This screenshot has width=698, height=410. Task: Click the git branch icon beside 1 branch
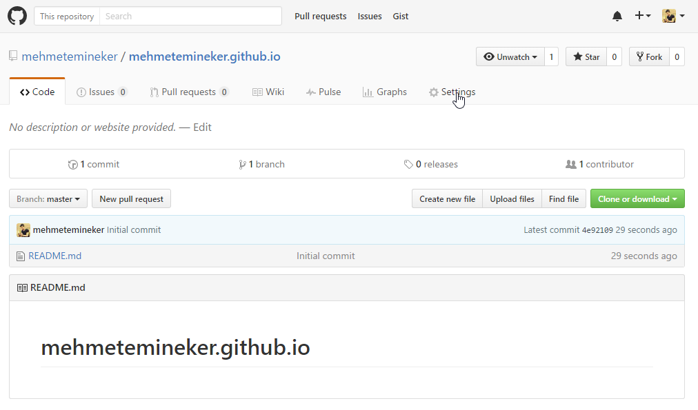(242, 165)
